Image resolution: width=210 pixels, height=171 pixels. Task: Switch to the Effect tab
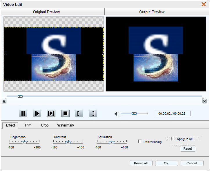(x=10, y=125)
